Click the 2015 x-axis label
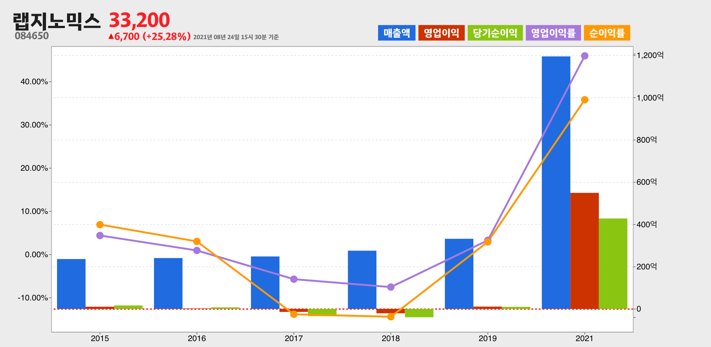711x347 pixels. pos(100,338)
